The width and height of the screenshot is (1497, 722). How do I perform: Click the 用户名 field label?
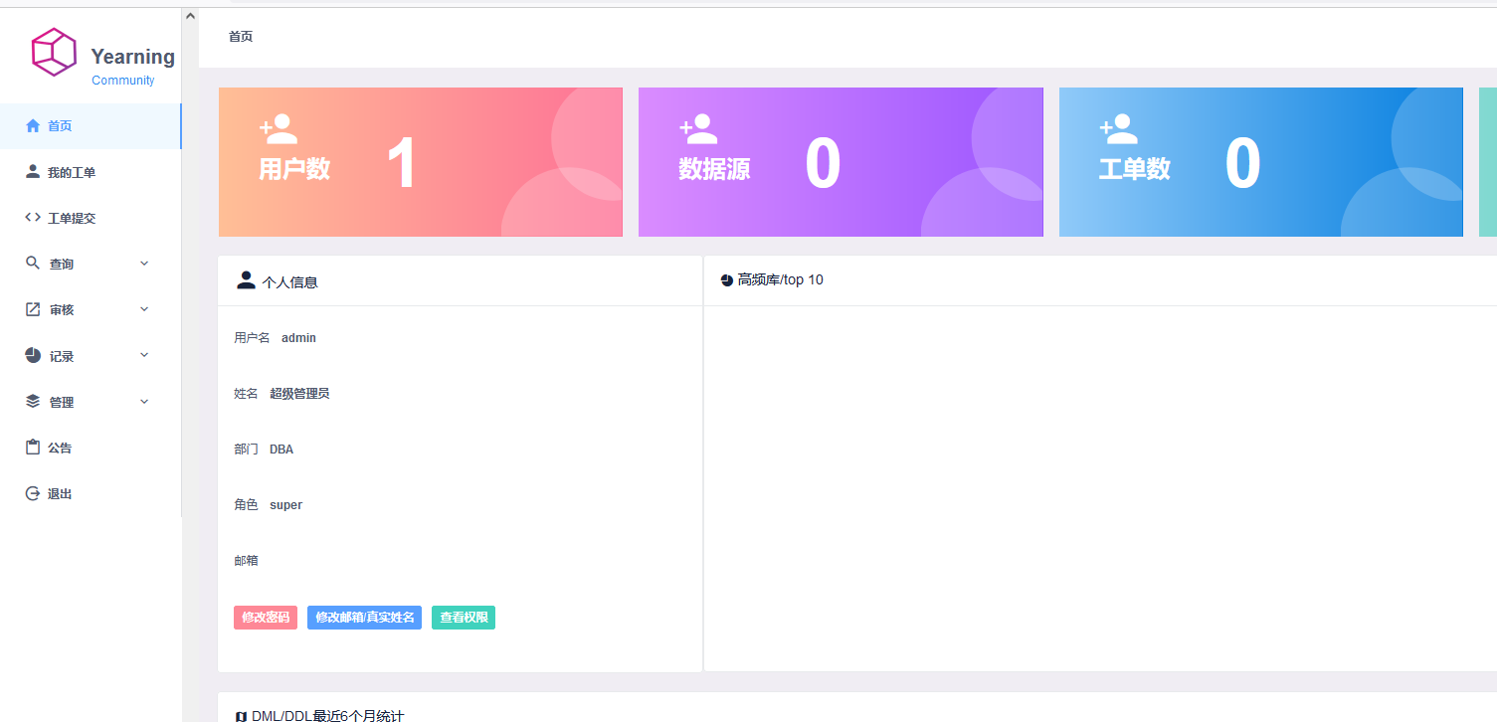coord(252,338)
